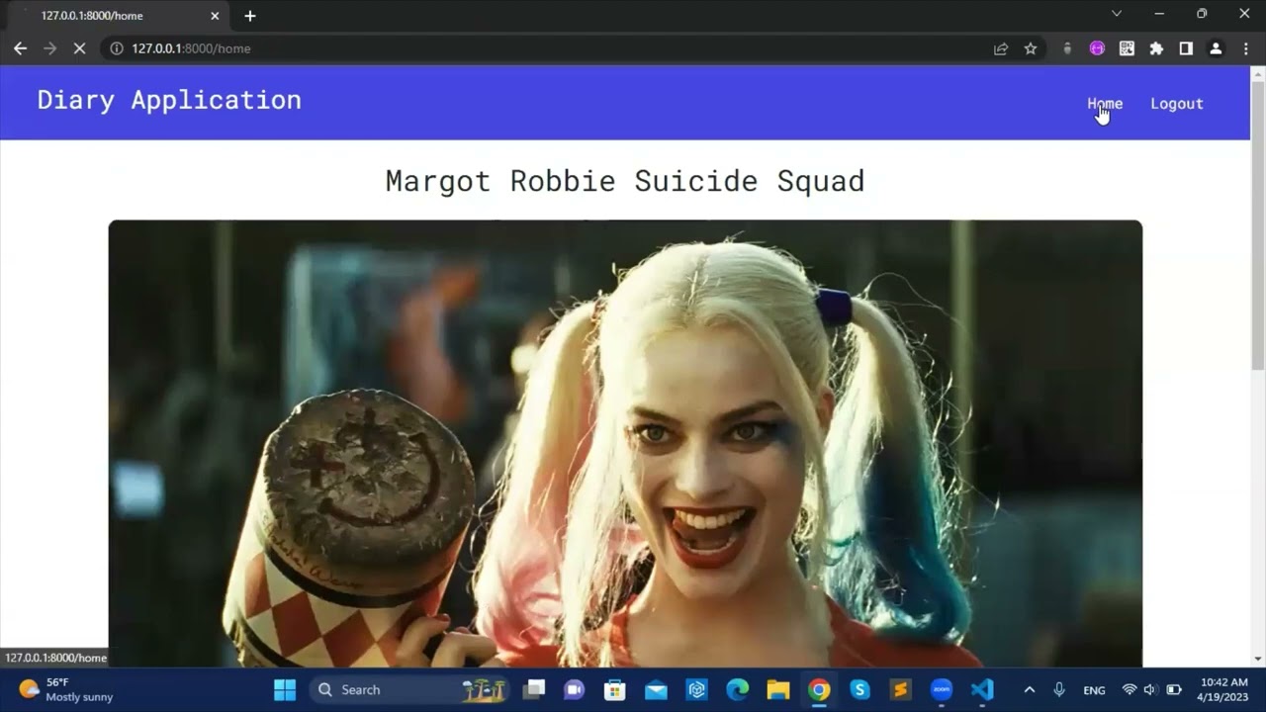Viewport: 1266px width, 712px height.
Task: Click the Margot Robbie Suicide Squad heading
Action: (625, 181)
